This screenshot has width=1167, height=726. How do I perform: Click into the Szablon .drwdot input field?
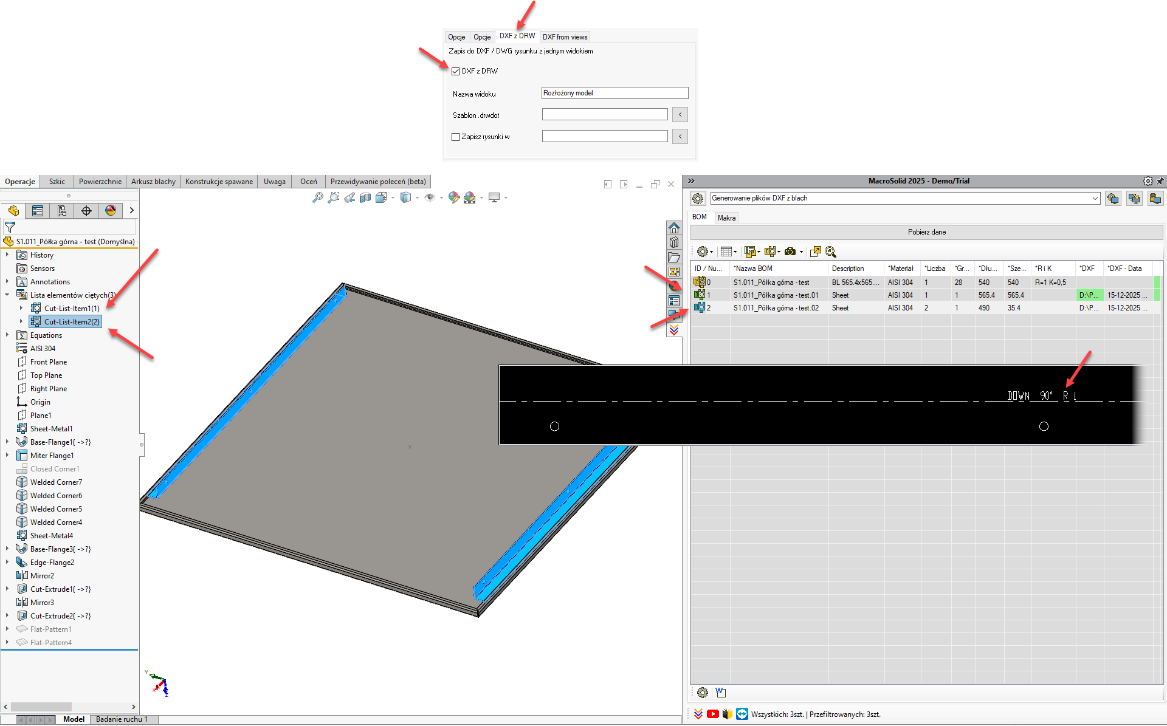click(x=605, y=115)
